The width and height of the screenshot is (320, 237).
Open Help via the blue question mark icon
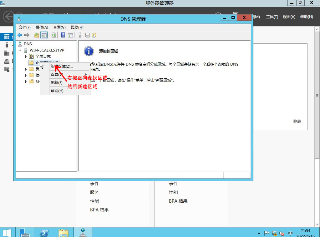(63, 35)
